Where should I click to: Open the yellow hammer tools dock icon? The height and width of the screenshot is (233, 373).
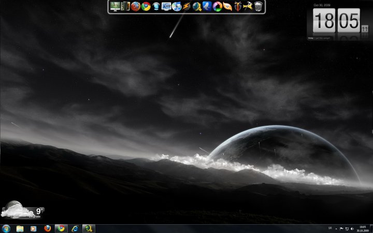pyautogui.click(x=248, y=6)
